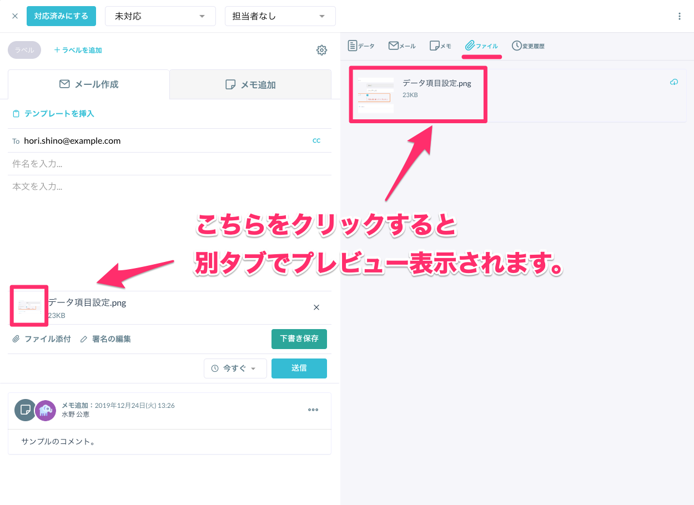Open the settings gear icon
694x505 pixels.
coord(321,50)
